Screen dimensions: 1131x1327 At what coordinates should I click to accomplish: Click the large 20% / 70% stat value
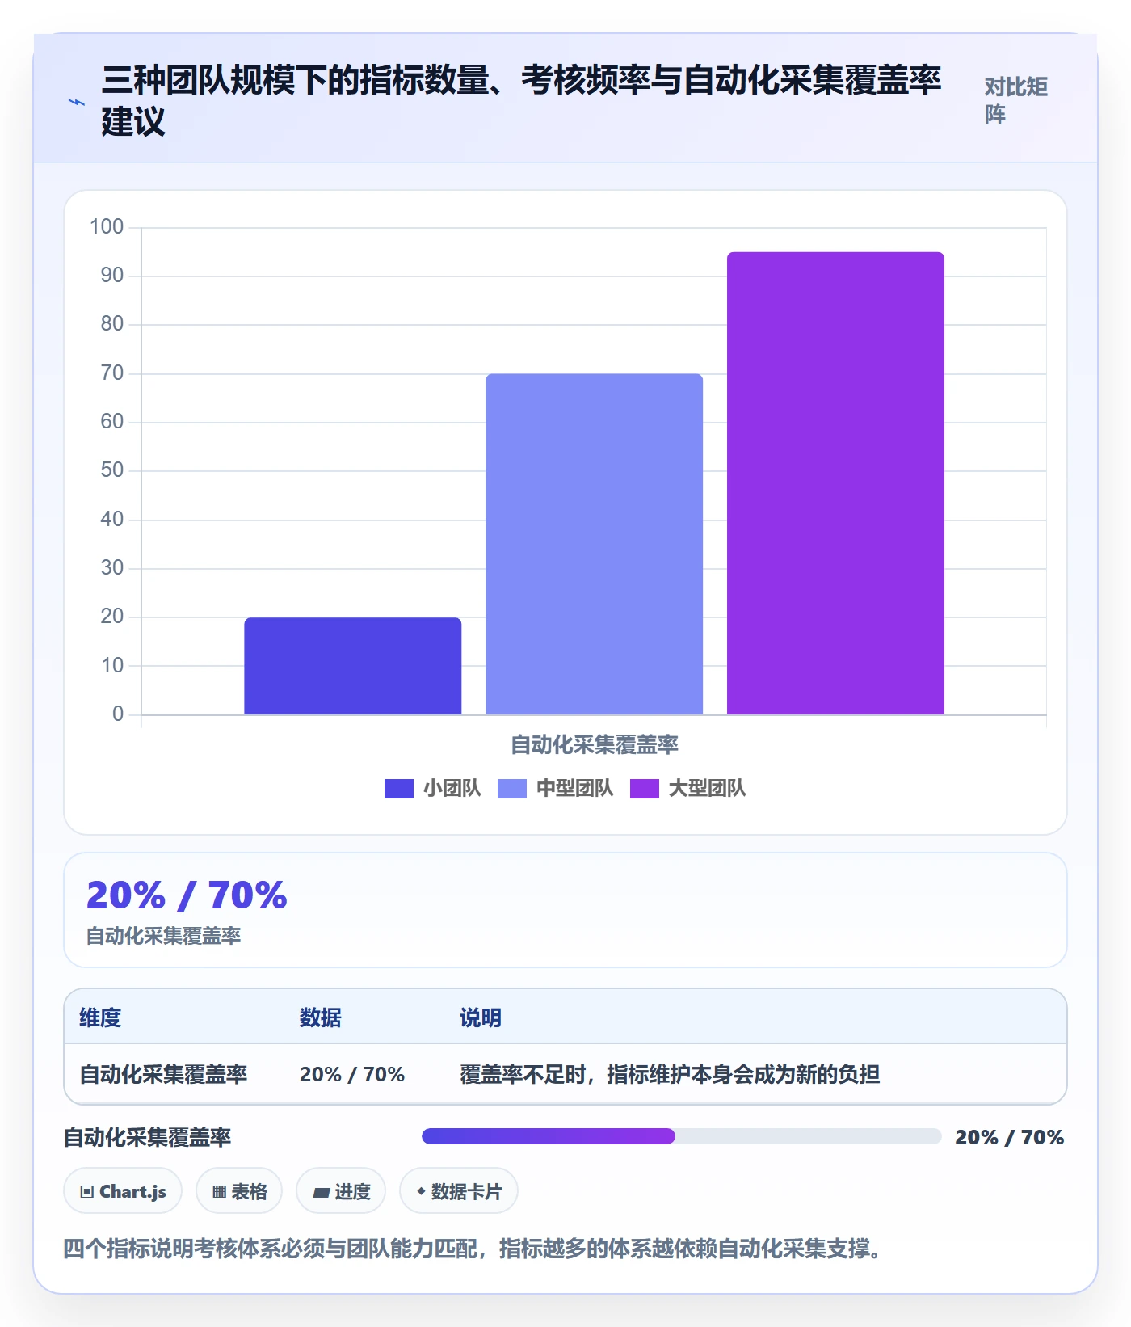(187, 895)
